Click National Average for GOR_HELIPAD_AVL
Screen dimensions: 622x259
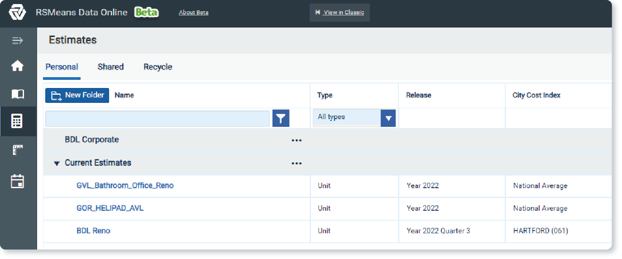tap(540, 208)
